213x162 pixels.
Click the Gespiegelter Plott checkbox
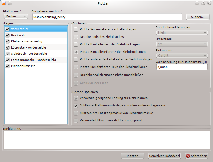[76, 83]
